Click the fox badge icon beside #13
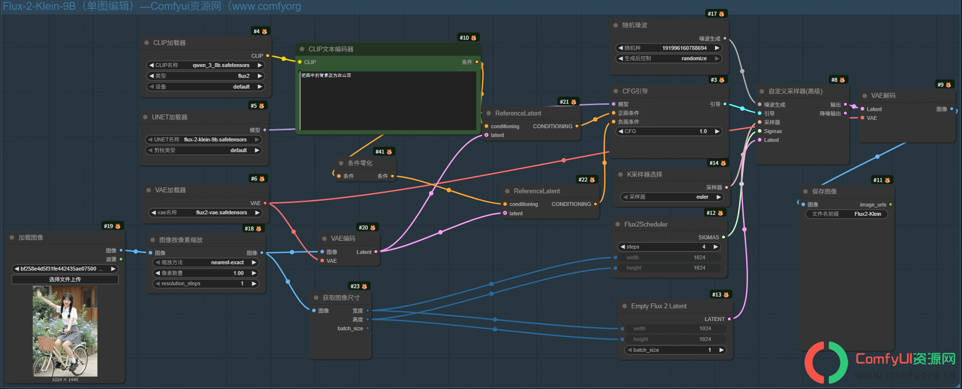The image size is (962, 389). coord(726,295)
